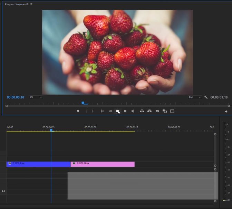The width and height of the screenshot is (232, 209).
Task: Select the pink PHOTO 02.jpg clip
Action: tap(103, 164)
